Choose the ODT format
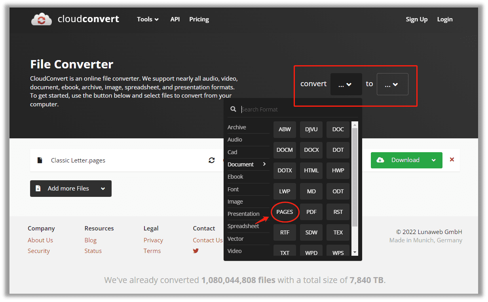 pos(338,191)
